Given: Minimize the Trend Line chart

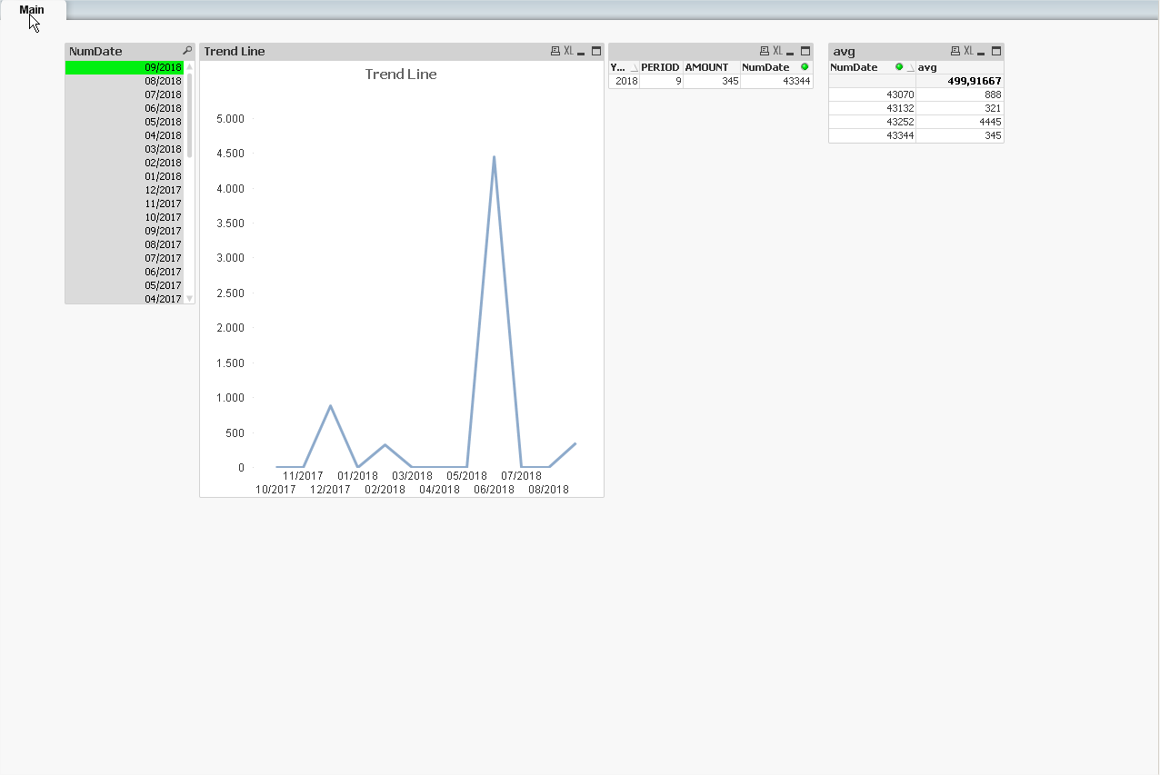Looking at the screenshot, I should pos(582,52).
